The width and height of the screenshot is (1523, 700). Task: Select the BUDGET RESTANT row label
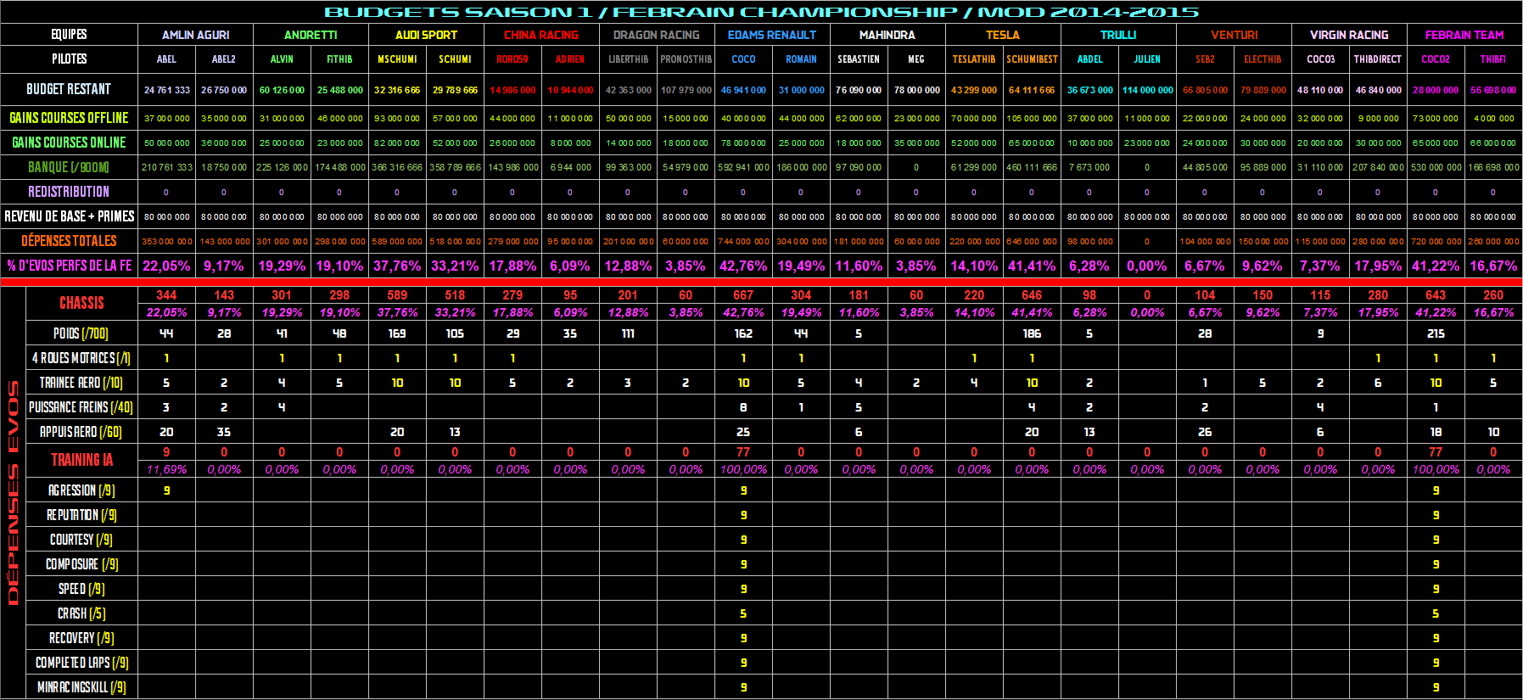pyautogui.click(x=69, y=89)
